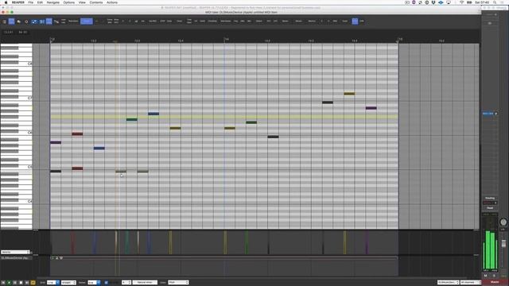
Task: Pause playback in the MIDI editor transport
Action: click(x=15, y=283)
